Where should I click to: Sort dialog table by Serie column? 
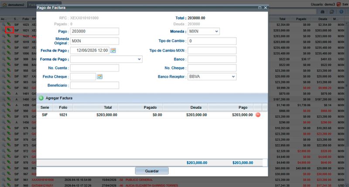(x=44, y=107)
